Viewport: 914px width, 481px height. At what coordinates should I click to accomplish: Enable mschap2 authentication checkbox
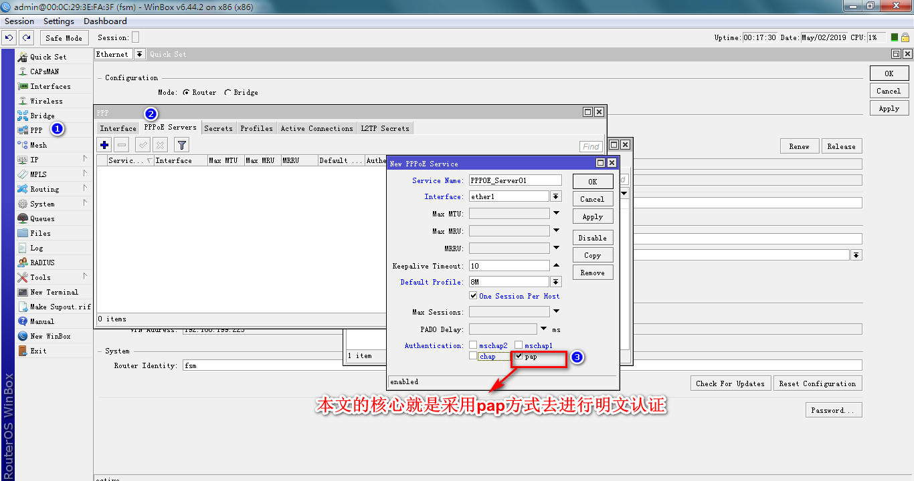473,345
